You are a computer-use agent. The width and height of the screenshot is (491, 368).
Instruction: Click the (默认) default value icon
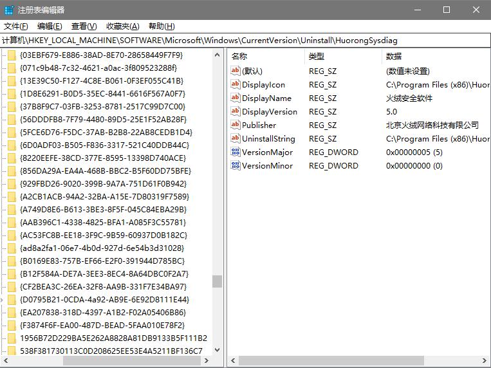pos(236,71)
